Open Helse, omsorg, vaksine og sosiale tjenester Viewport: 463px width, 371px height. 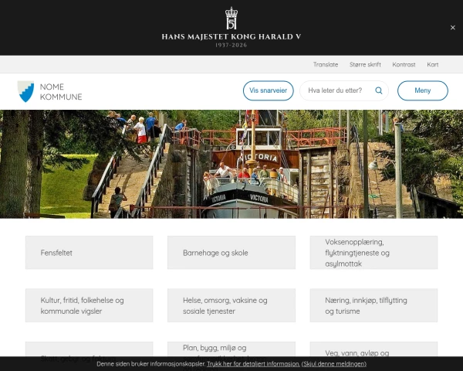tap(231, 305)
